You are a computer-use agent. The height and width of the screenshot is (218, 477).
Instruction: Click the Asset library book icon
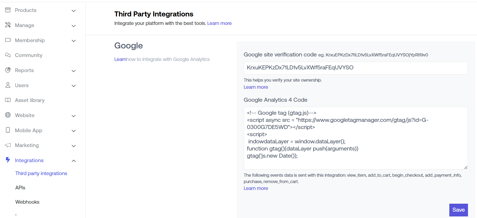[8, 100]
